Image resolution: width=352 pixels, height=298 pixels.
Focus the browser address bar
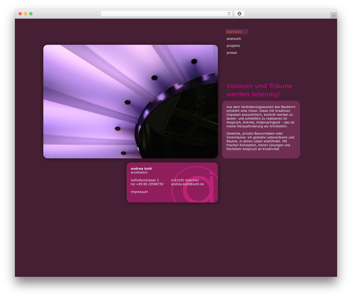click(x=166, y=14)
